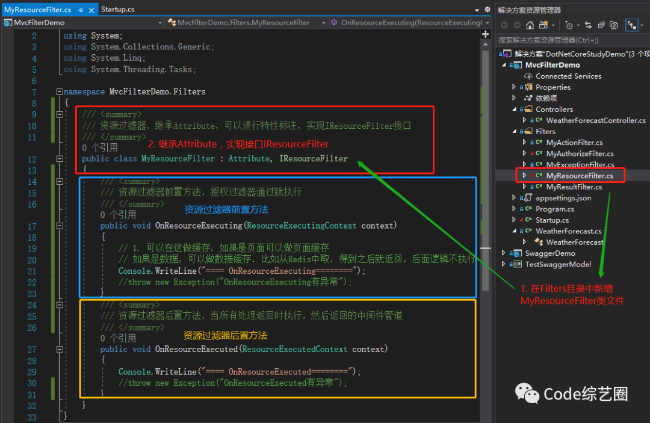Click the SwaggerDemo project icon
The width and height of the screenshot is (650, 423).
(x=518, y=253)
